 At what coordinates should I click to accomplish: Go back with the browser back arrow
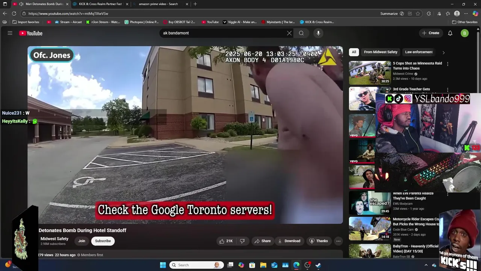tap(5, 14)
